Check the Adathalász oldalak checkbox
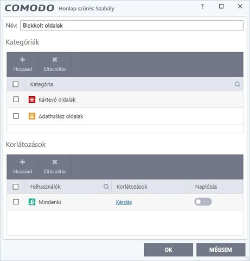The width and height of the screenshot is (250, 261). point(16,116)
